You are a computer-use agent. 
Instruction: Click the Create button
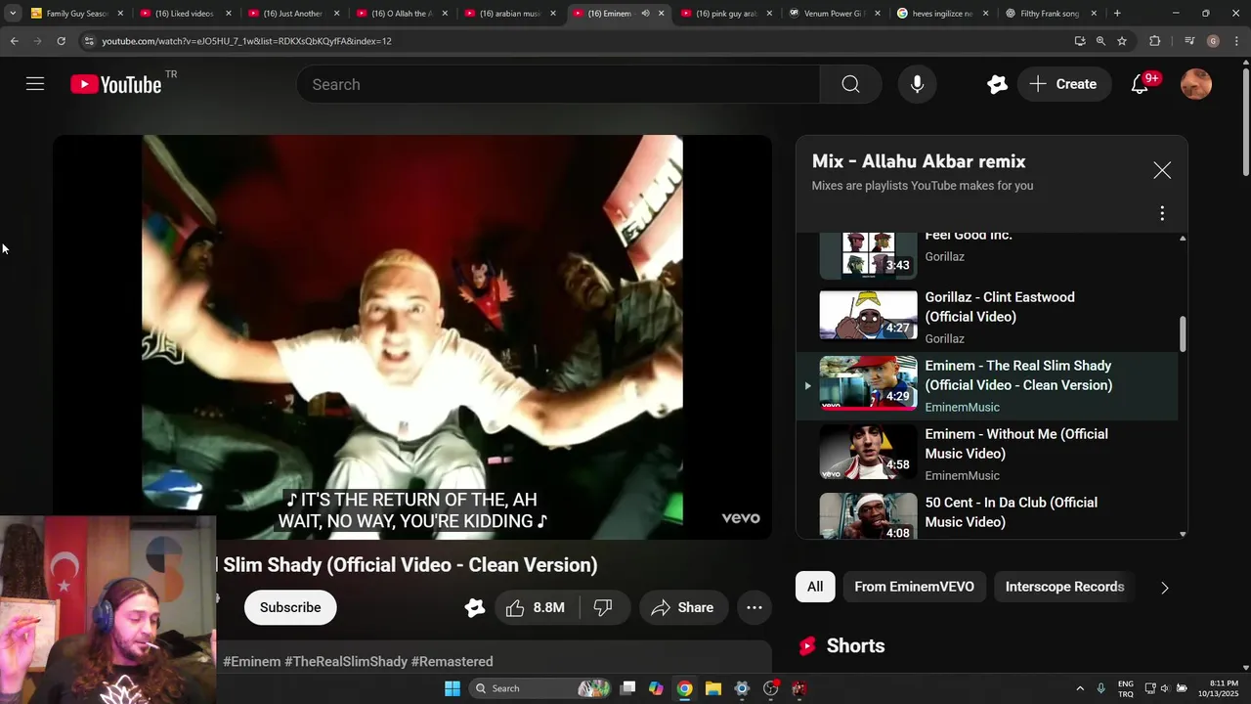(1063, 84)
